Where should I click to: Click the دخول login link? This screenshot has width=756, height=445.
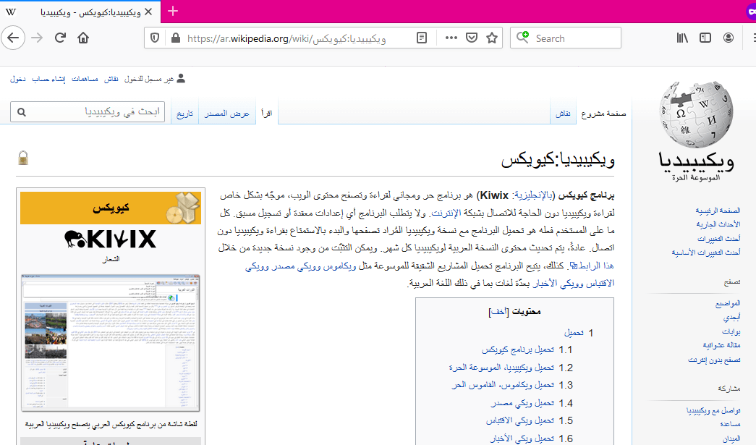click(x=18, y=79)
